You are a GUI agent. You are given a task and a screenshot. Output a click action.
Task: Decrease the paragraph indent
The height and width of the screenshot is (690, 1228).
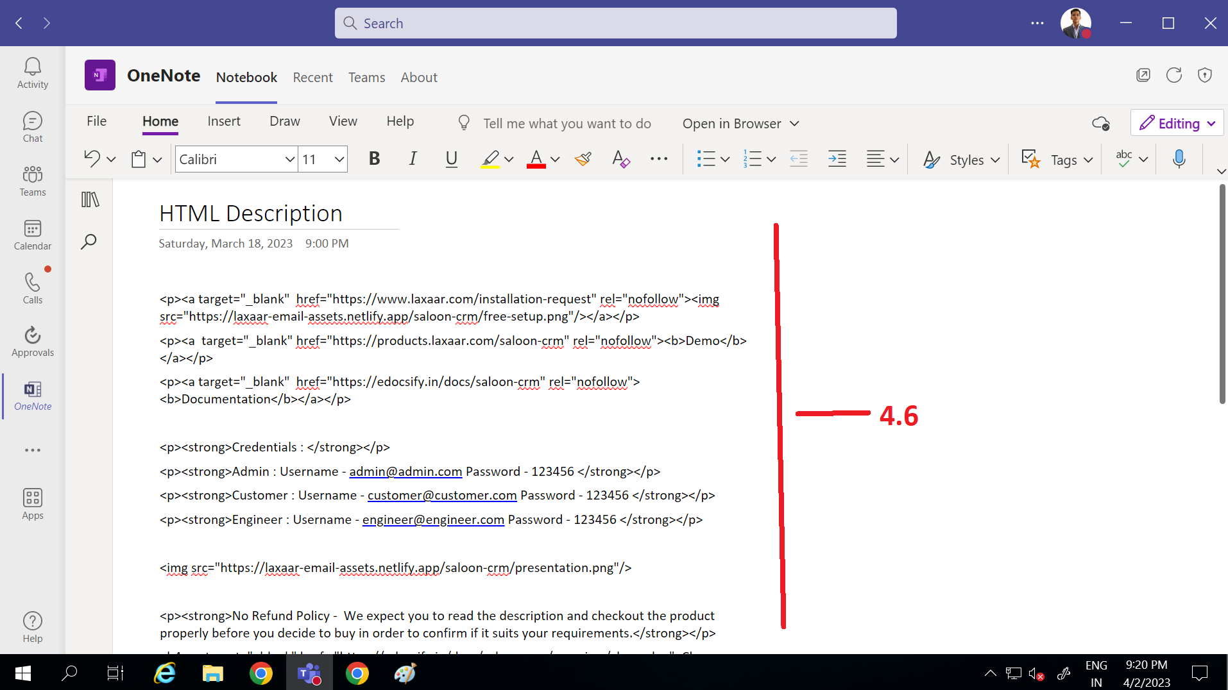point(799,159)
